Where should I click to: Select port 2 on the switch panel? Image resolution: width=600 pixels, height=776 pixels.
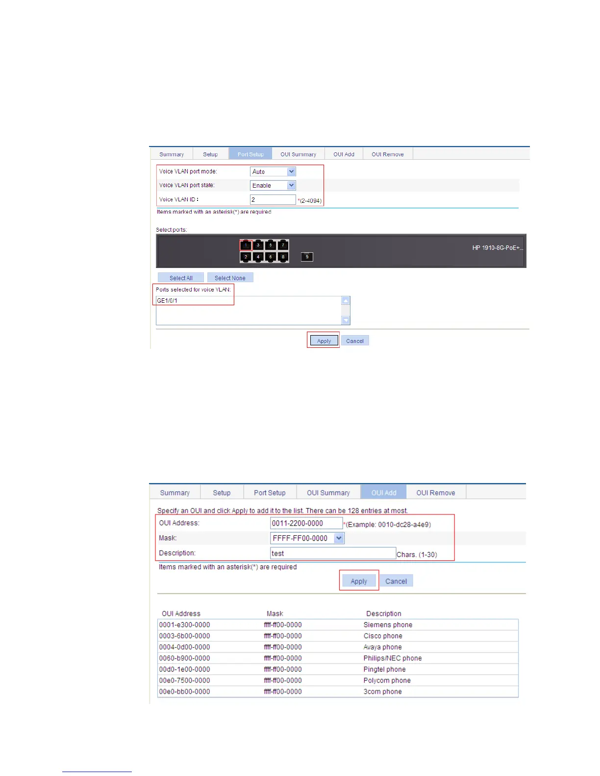click(x=246, y=257)
